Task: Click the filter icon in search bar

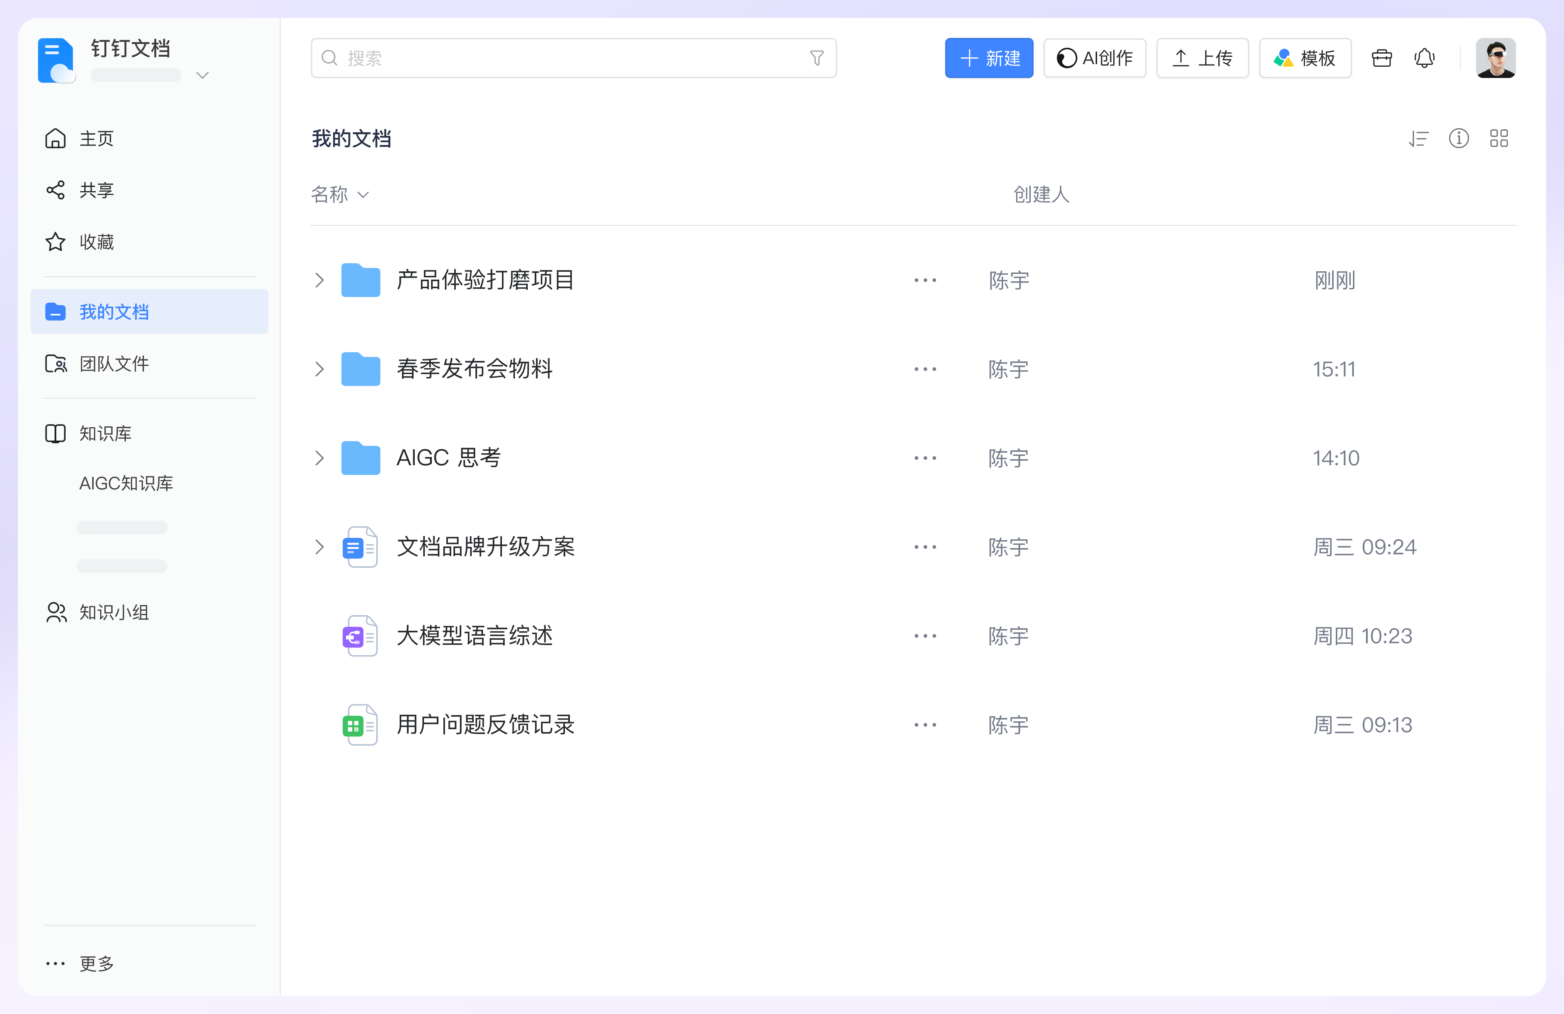Action: (816, 59)
